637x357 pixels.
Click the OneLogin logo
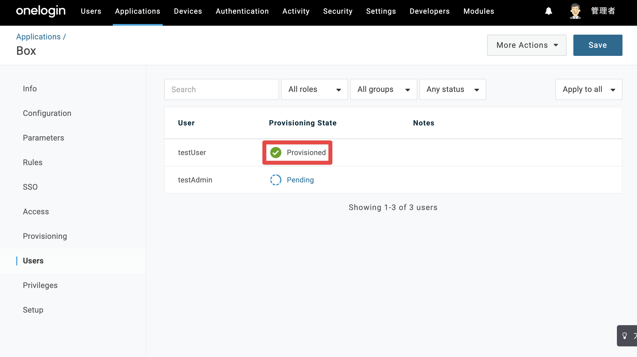pos(41,11)
